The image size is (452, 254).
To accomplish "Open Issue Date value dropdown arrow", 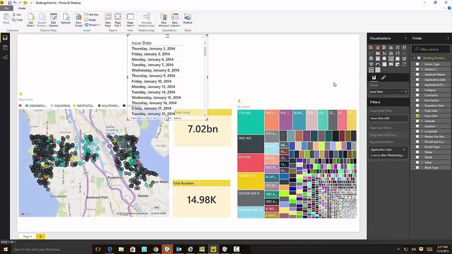I will [x=402, y=92].
